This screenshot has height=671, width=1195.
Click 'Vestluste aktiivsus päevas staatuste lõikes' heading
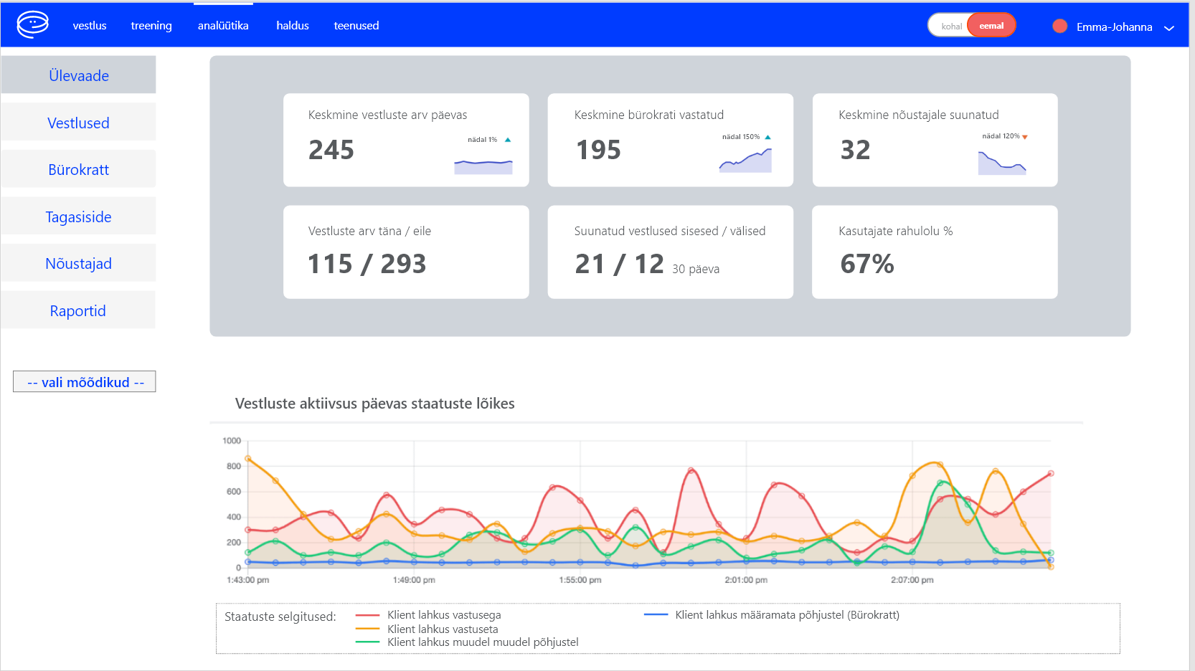pos(375,403)
